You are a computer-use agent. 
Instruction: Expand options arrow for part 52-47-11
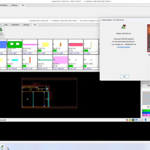tap(51, 51)
